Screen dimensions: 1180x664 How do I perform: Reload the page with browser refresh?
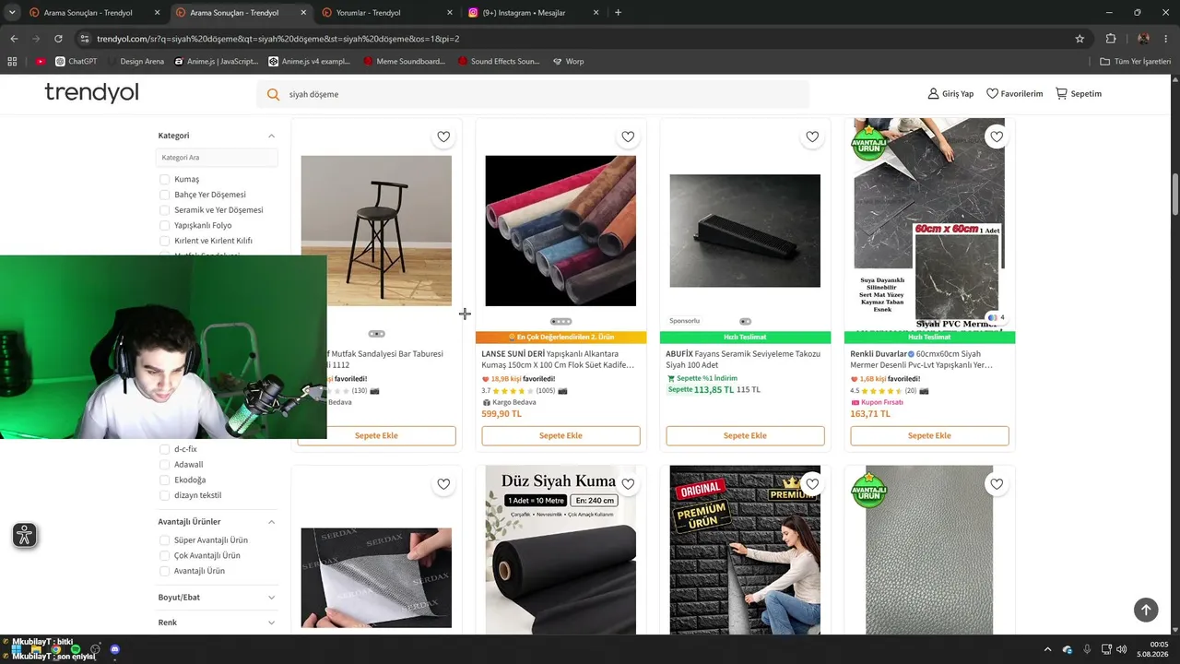point(58,39)
